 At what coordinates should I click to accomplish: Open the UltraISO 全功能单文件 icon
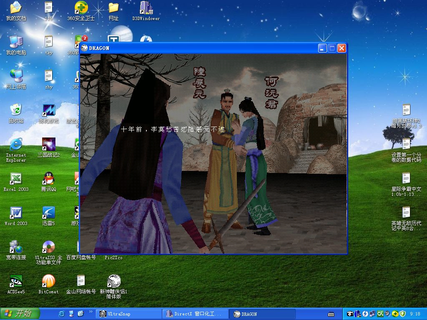click(x=48, y=247)
